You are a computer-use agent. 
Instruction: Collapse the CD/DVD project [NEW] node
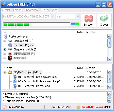(5, 72)
